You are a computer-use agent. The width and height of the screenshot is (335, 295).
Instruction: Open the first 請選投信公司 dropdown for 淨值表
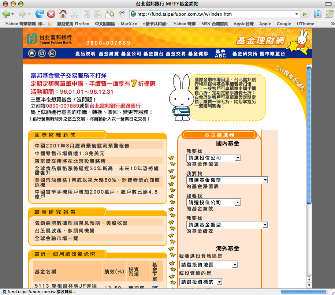214,158
